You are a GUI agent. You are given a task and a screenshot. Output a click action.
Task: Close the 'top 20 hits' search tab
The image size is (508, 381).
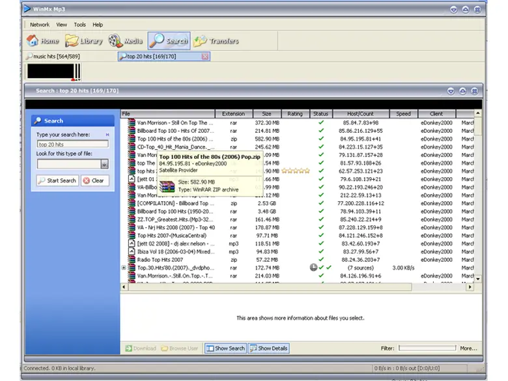click(x=205, y=57)
